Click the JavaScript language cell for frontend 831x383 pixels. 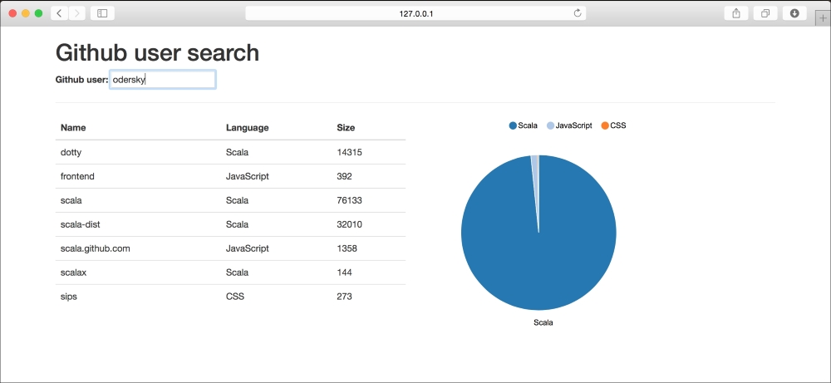point(247,176)
